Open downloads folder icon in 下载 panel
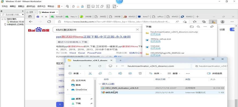 192,27
